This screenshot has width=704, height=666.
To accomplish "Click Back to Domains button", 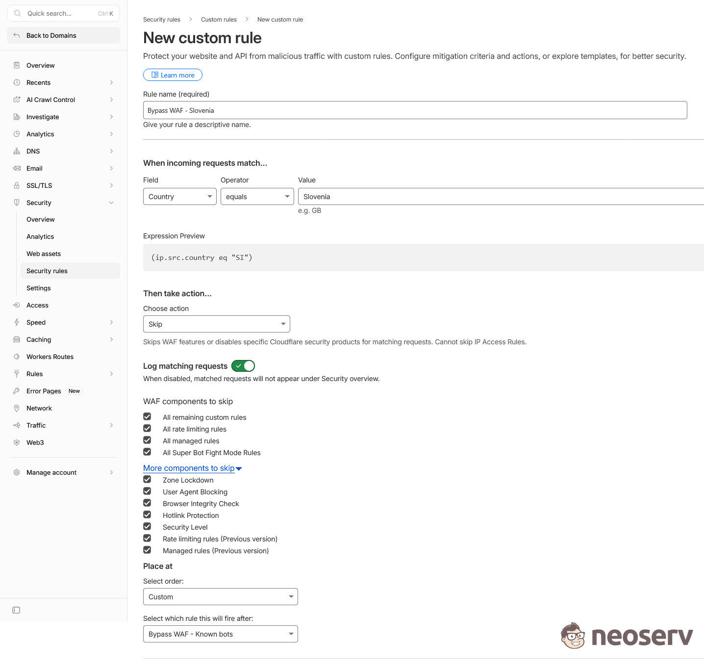I will (64, 35).
